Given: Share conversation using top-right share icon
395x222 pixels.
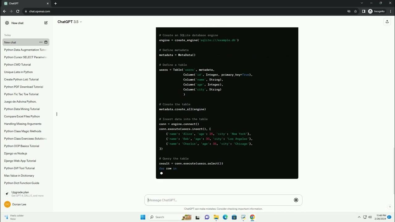Looking at the screenshot, I should click(387, 22).
